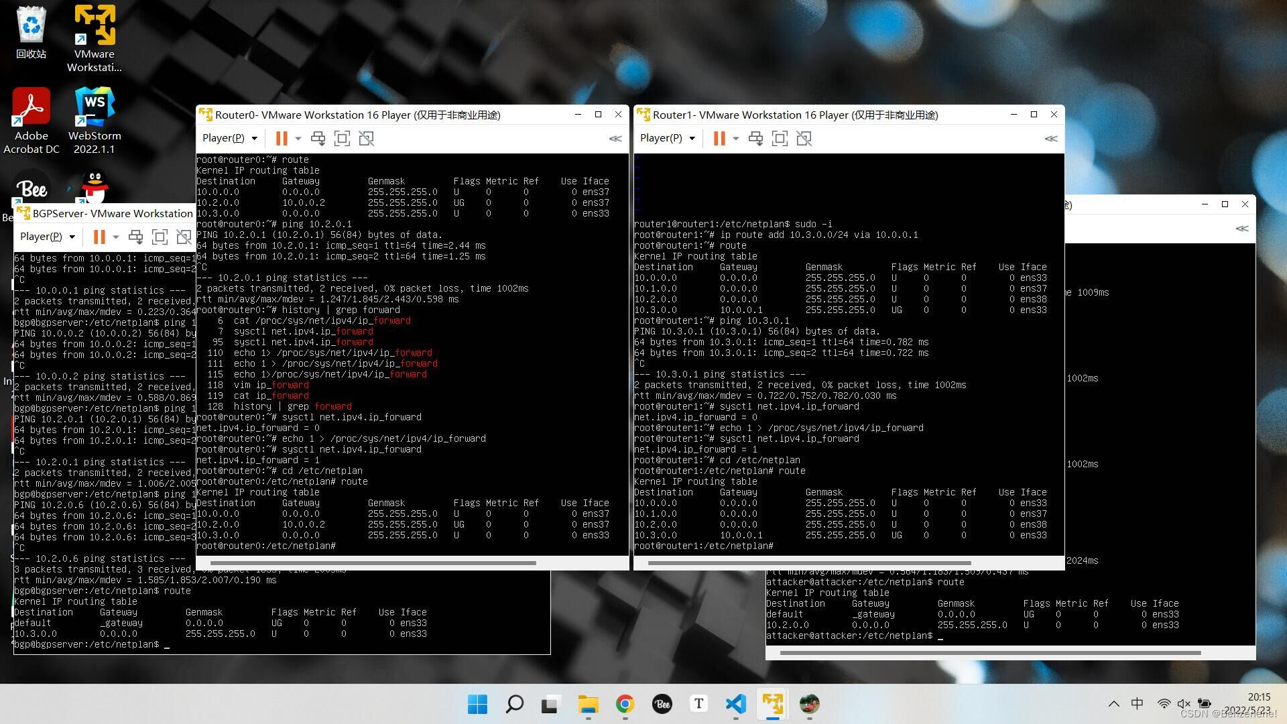Image resolution: width=1287 pixels, height=724 pixels.
Task: Click Router1 'ip route add 10.3.0.0/24' line
Action: (776, 235)
